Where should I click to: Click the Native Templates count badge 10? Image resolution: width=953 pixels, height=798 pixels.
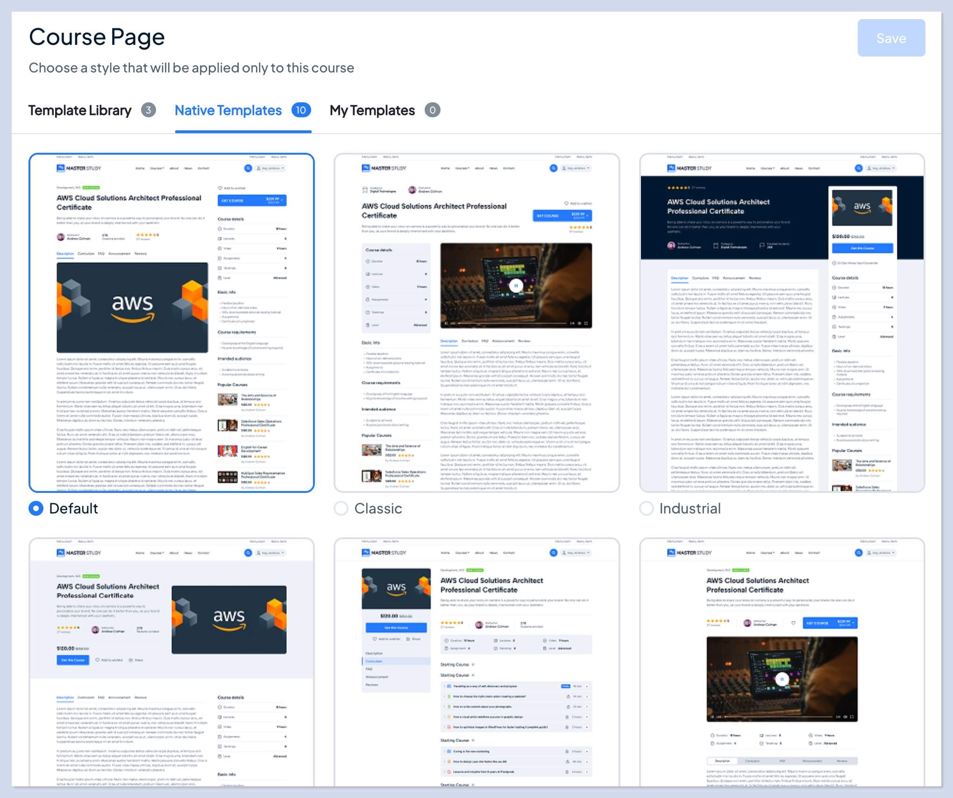301,110
